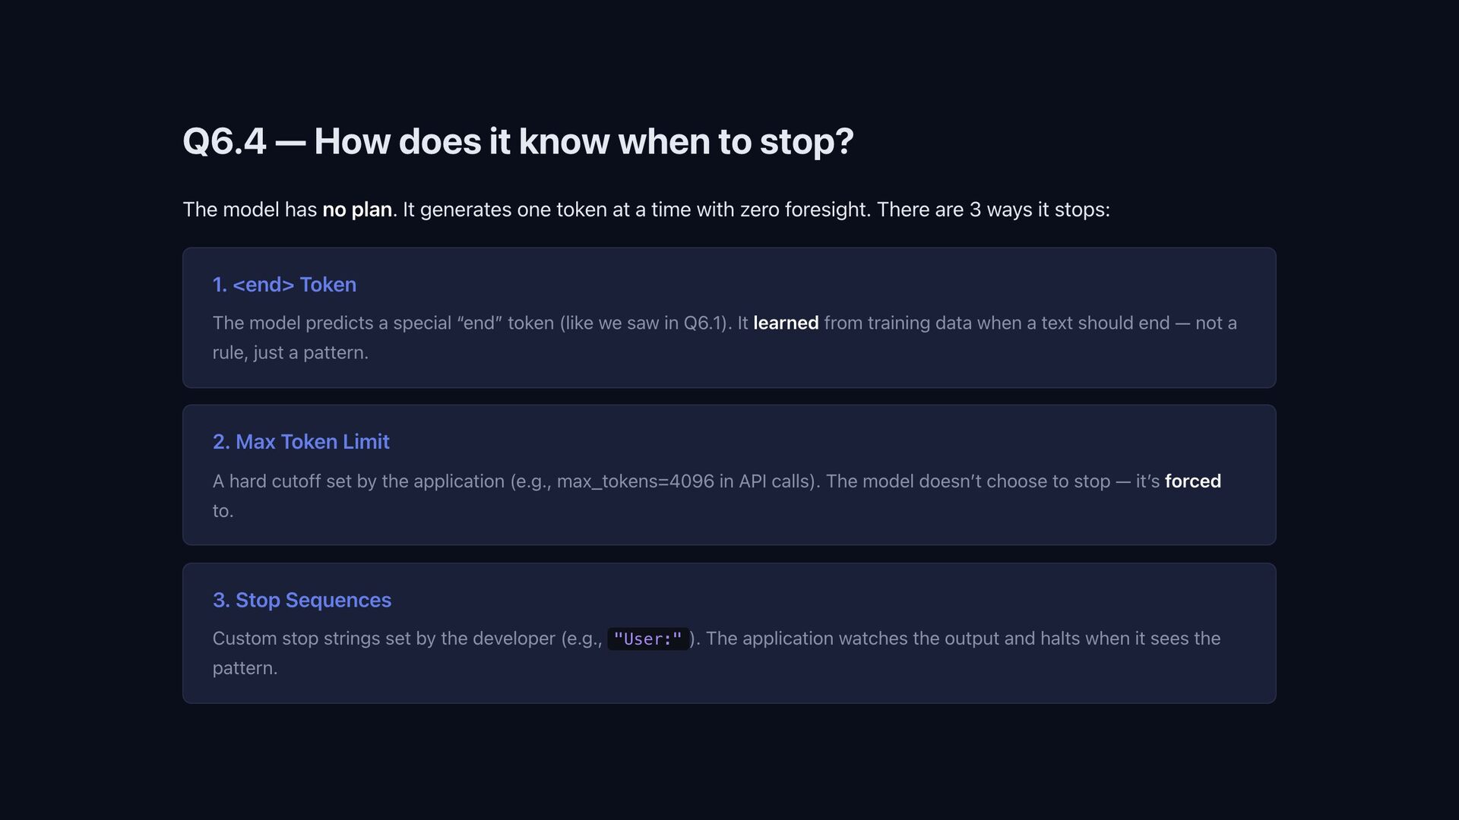
Task: Click 'to.' ending the second card
Action: pos(223,511)
